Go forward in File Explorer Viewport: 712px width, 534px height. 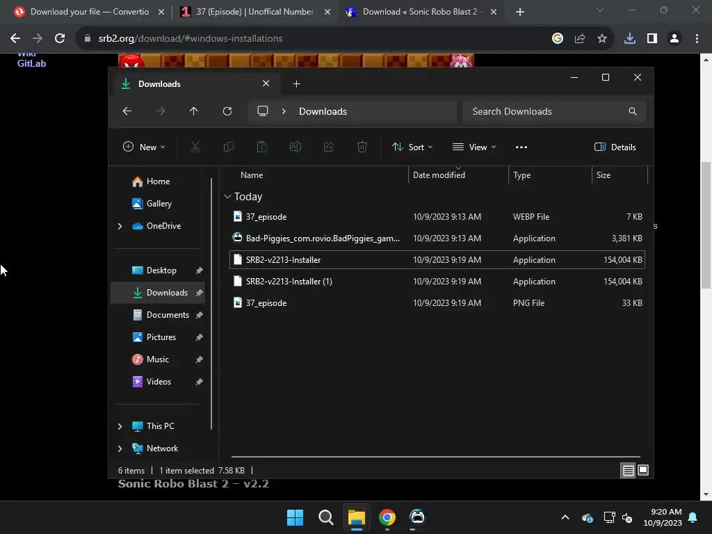(x=161, y=111)
